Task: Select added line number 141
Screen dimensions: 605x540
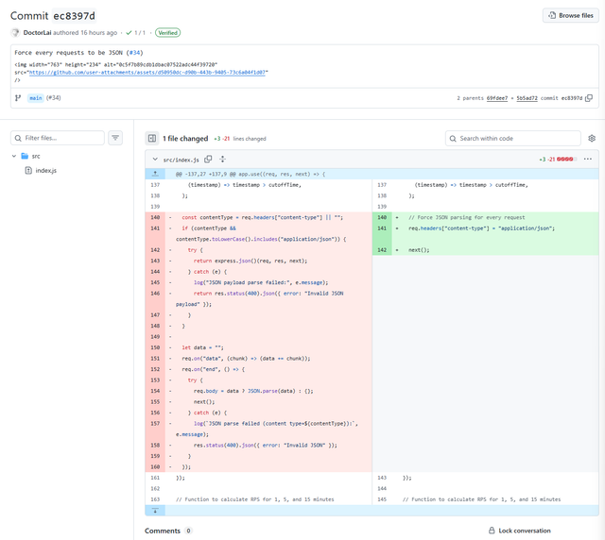Action: (382, 228)
